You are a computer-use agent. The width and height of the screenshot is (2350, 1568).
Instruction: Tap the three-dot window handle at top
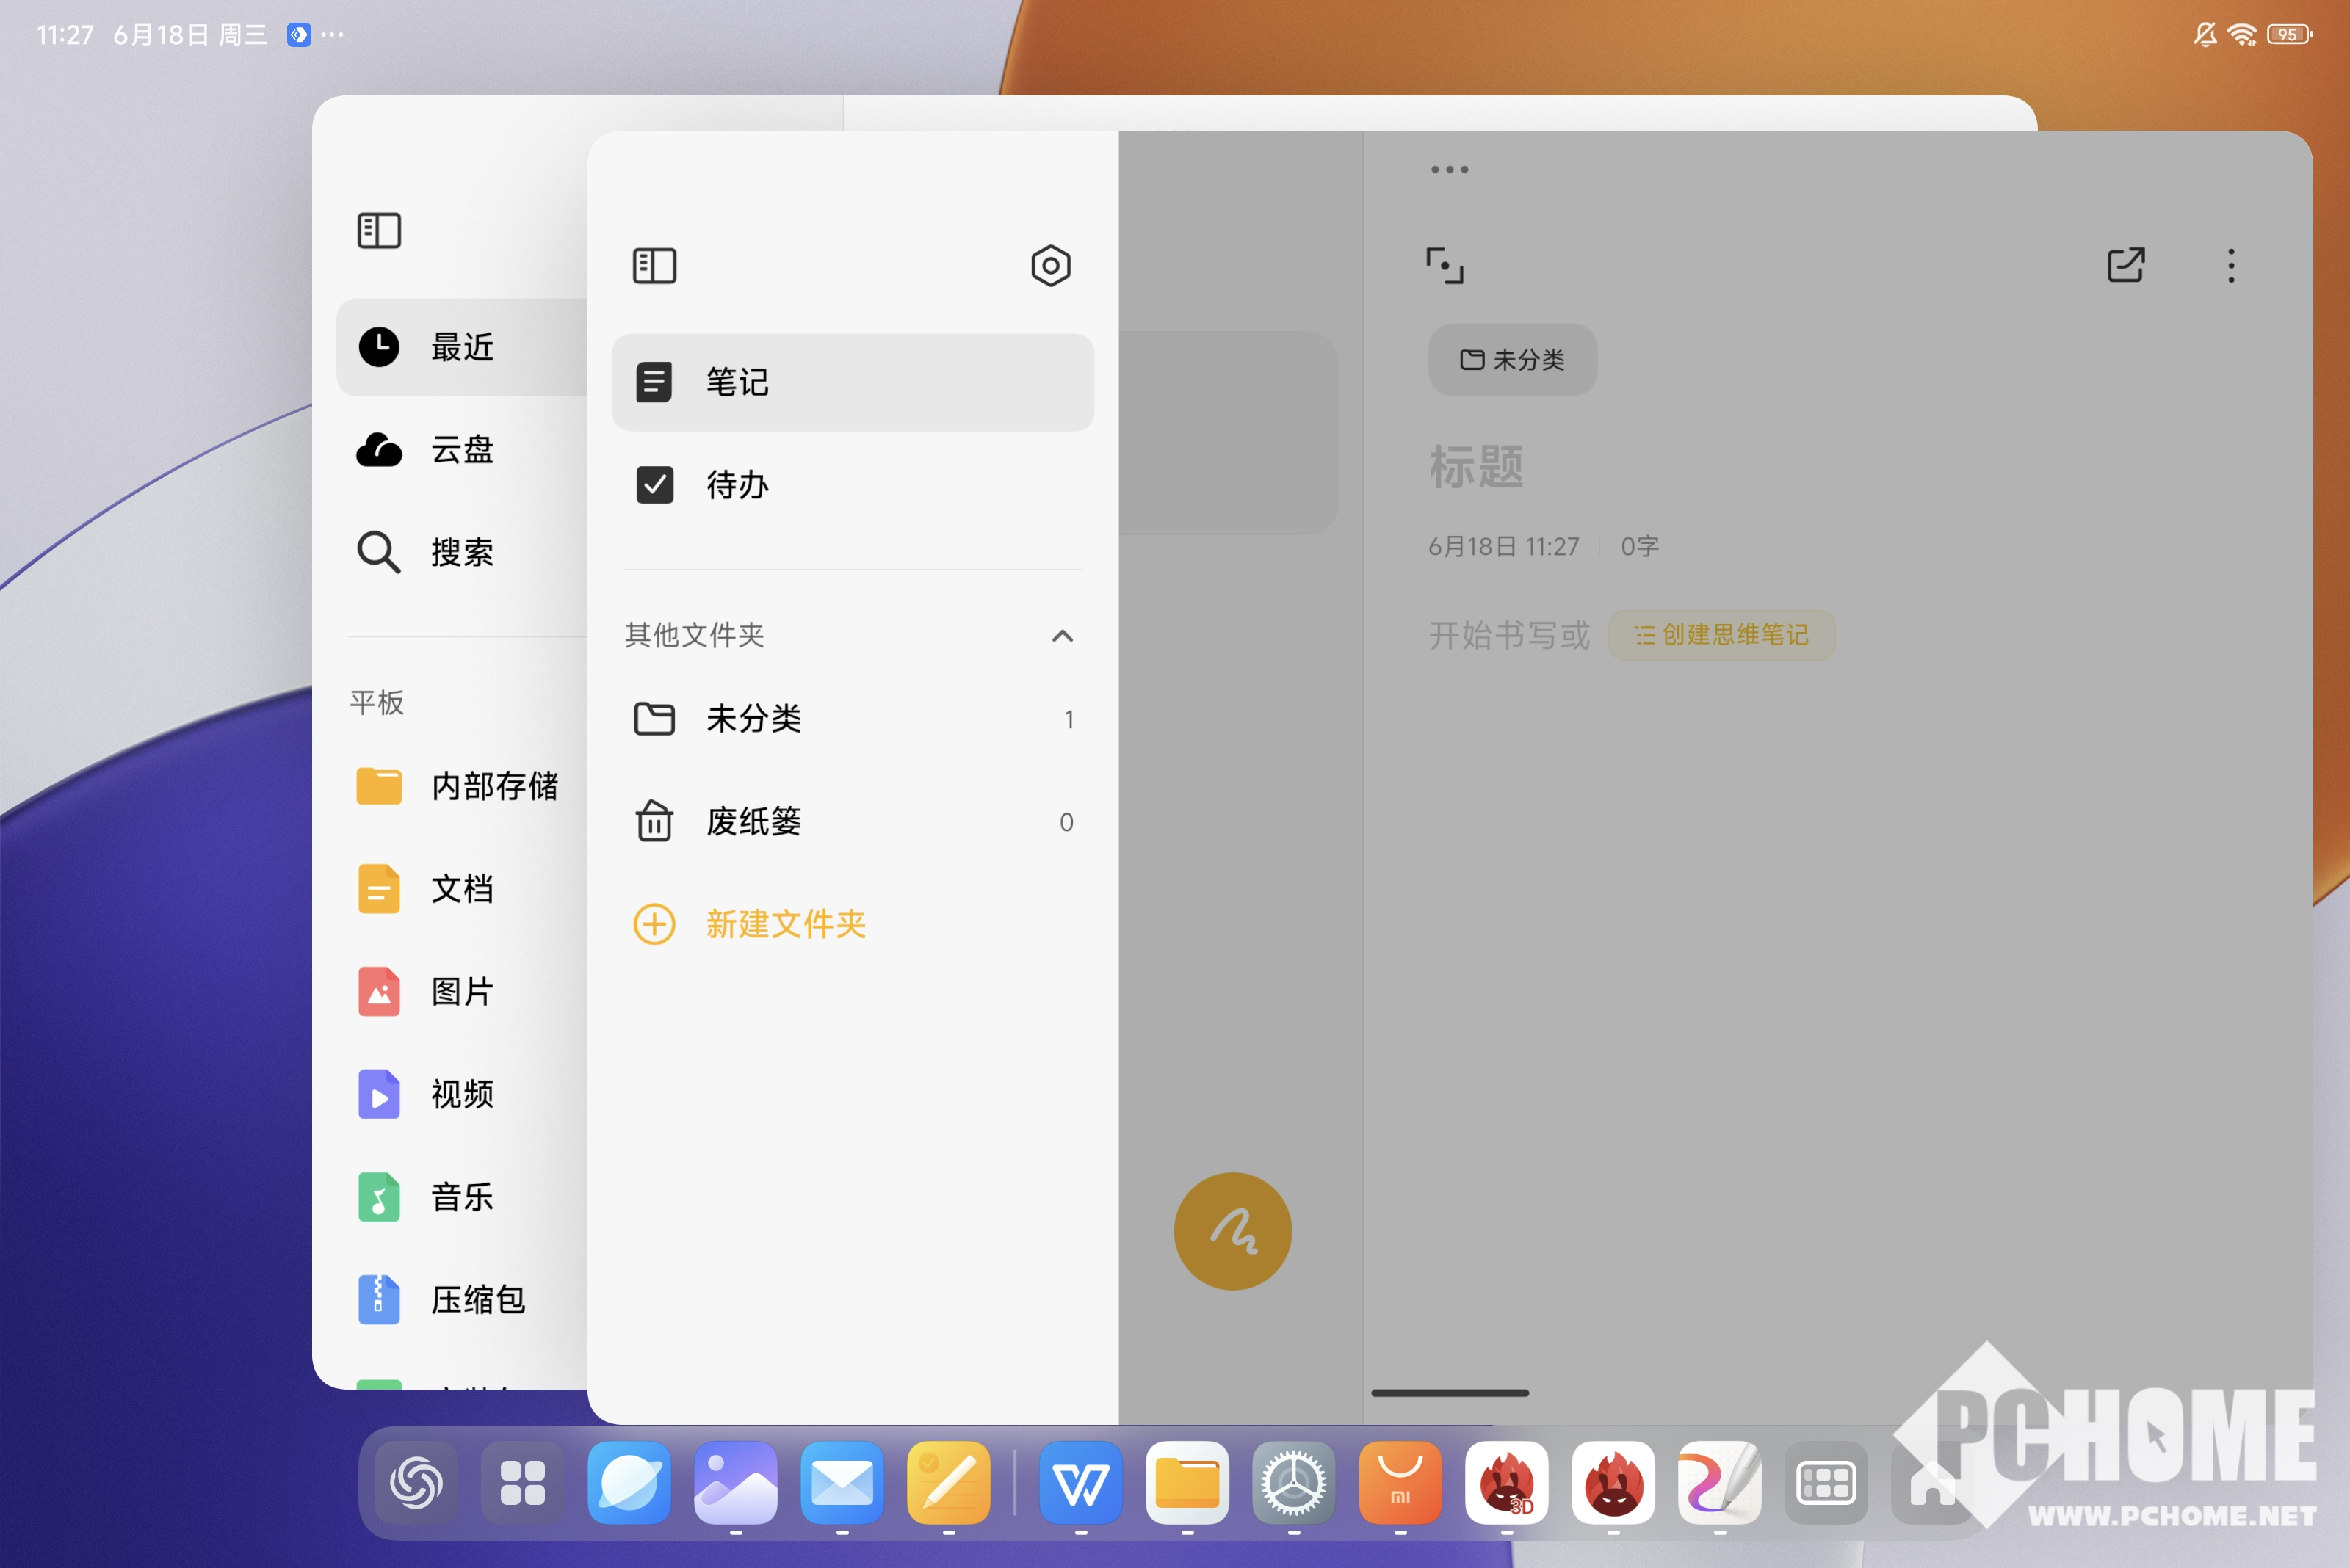tap(1450, 170)
